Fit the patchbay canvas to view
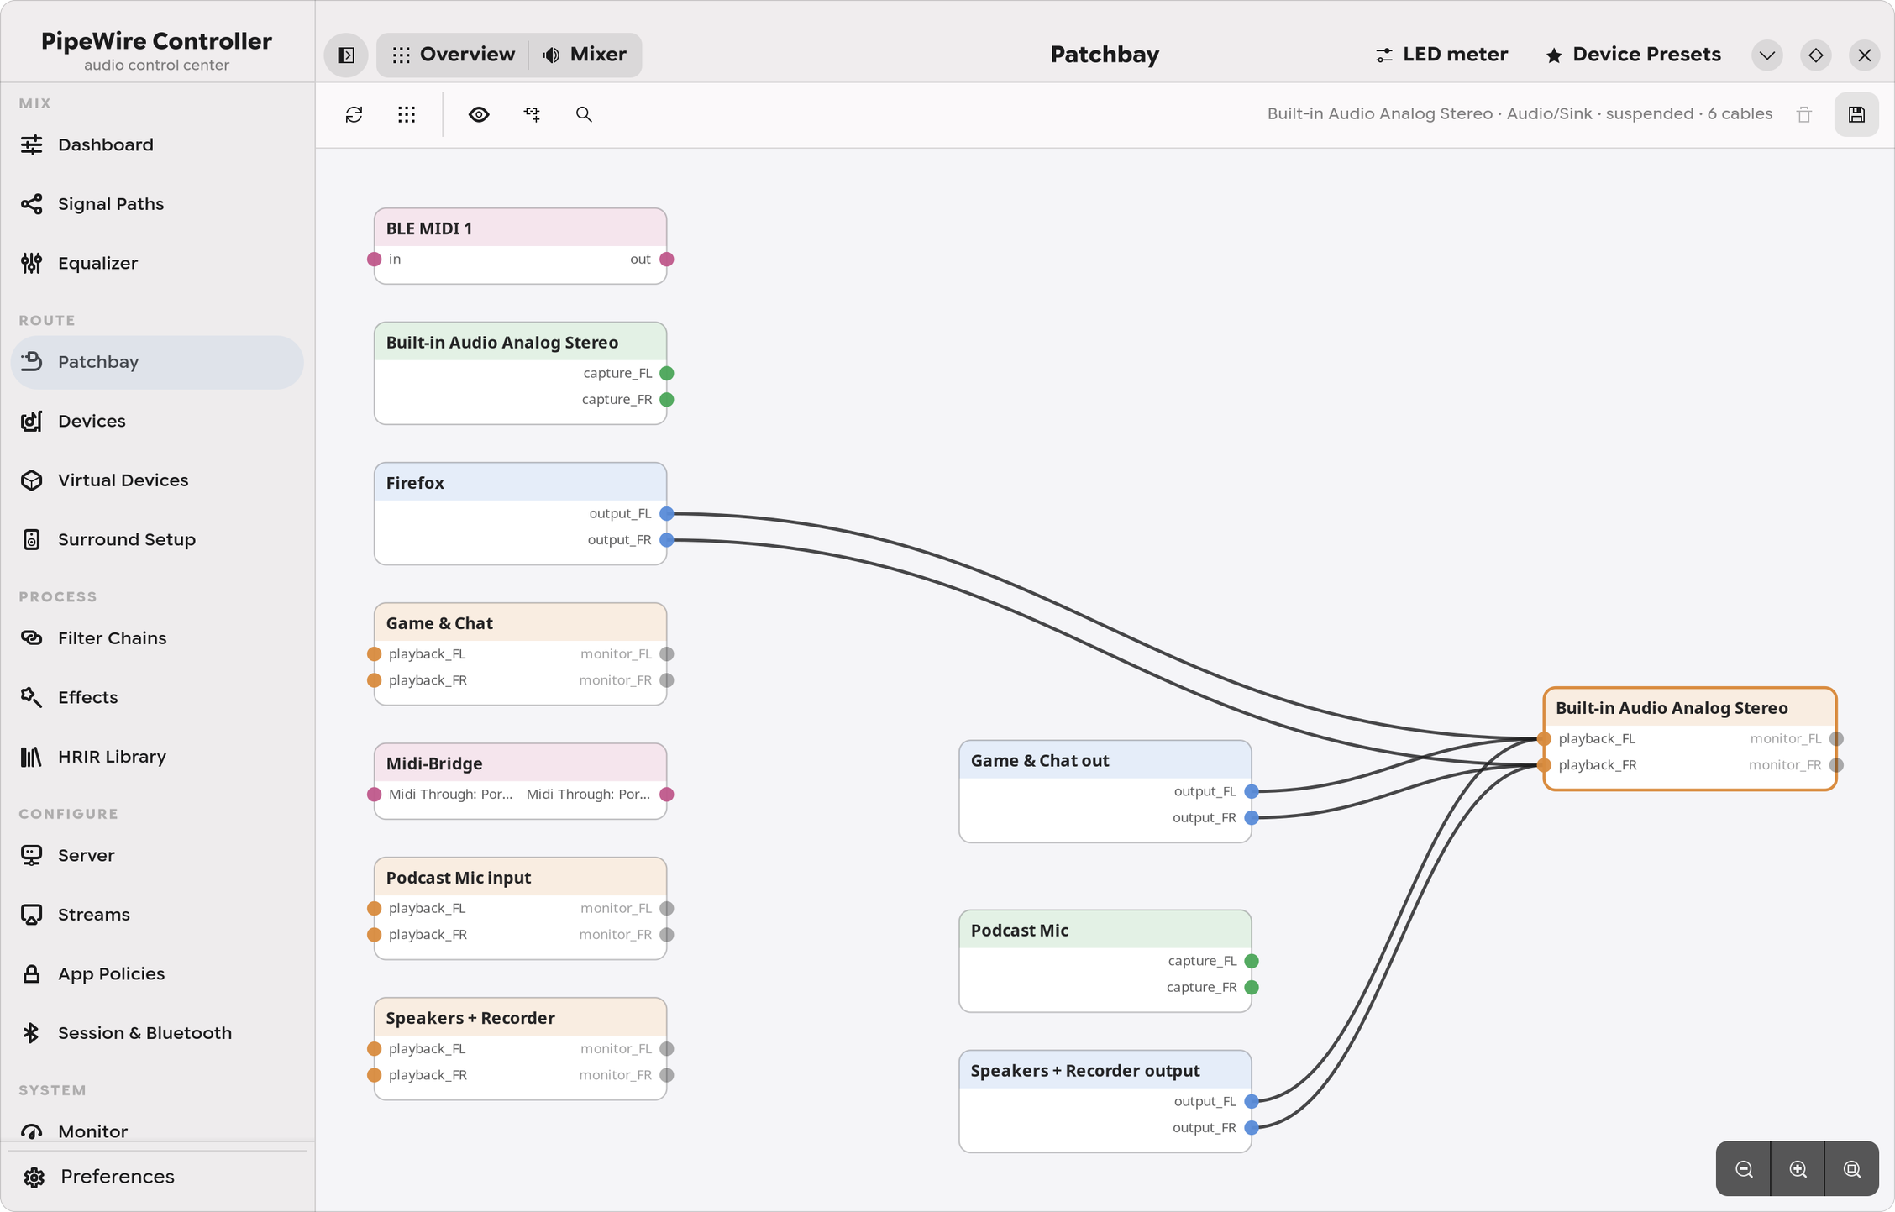Screen dimensions: 1895x1212 pos(1852,1168)
